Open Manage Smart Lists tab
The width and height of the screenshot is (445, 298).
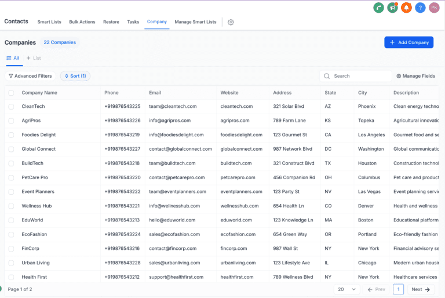coord(195,22)
